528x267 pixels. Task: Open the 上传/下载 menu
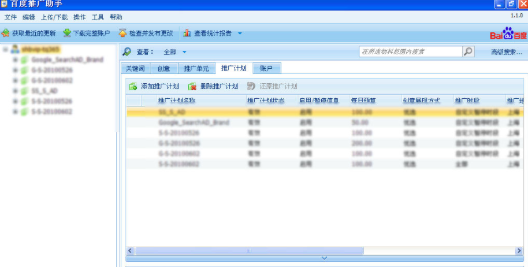click(x=54, y=17)
